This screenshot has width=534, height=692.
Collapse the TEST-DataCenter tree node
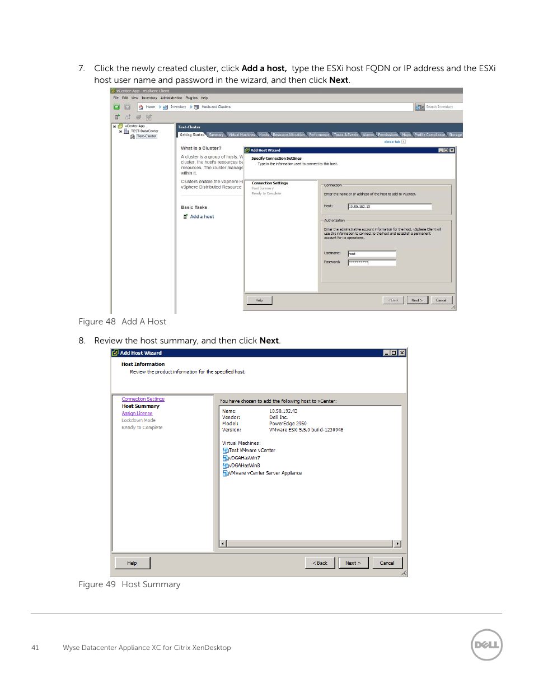coord(120,131)
